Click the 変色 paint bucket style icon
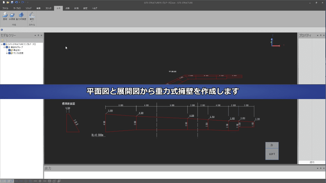326x183 pixels. (32, 15)
